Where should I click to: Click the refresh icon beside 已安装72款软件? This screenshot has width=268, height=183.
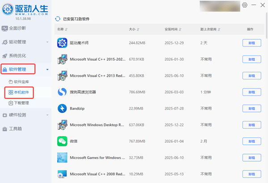coord(57,19)
